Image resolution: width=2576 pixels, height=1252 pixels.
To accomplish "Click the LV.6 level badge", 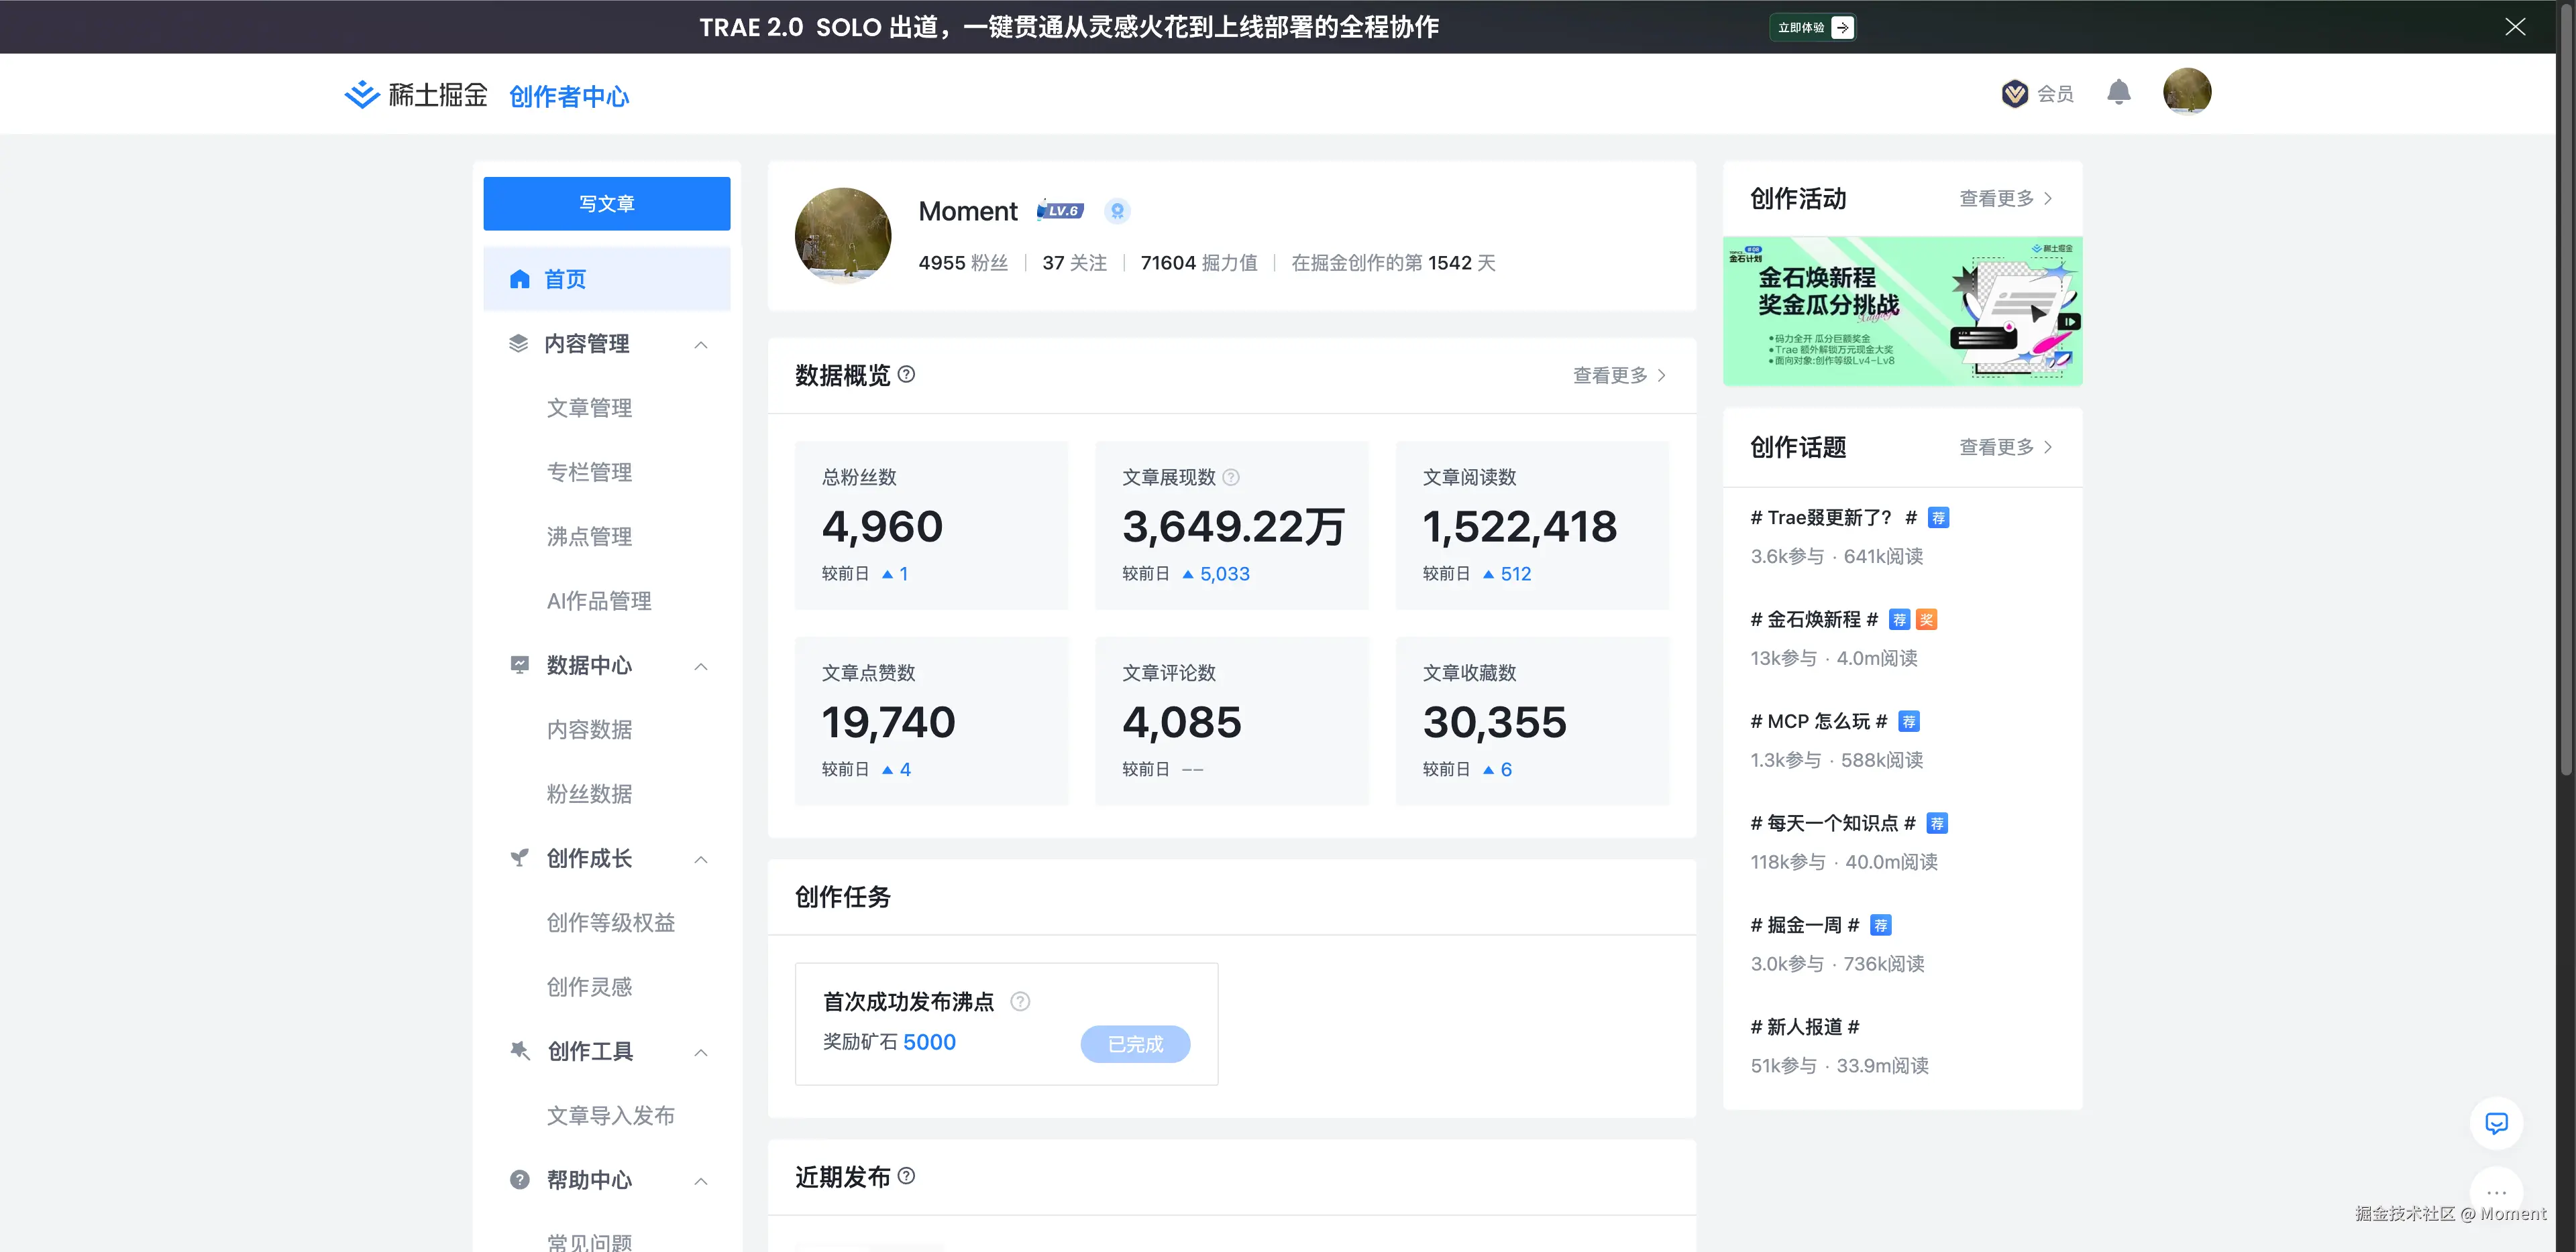I will 1060,211.
